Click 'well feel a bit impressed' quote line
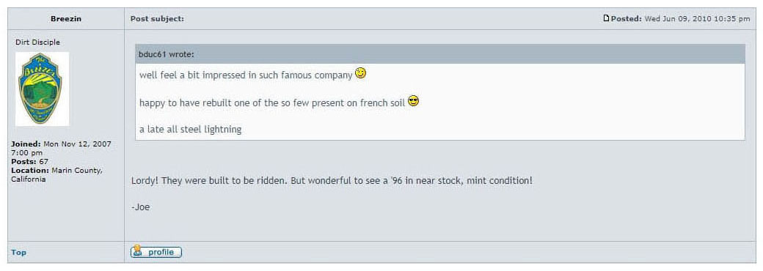 click(x=246, y=75)
